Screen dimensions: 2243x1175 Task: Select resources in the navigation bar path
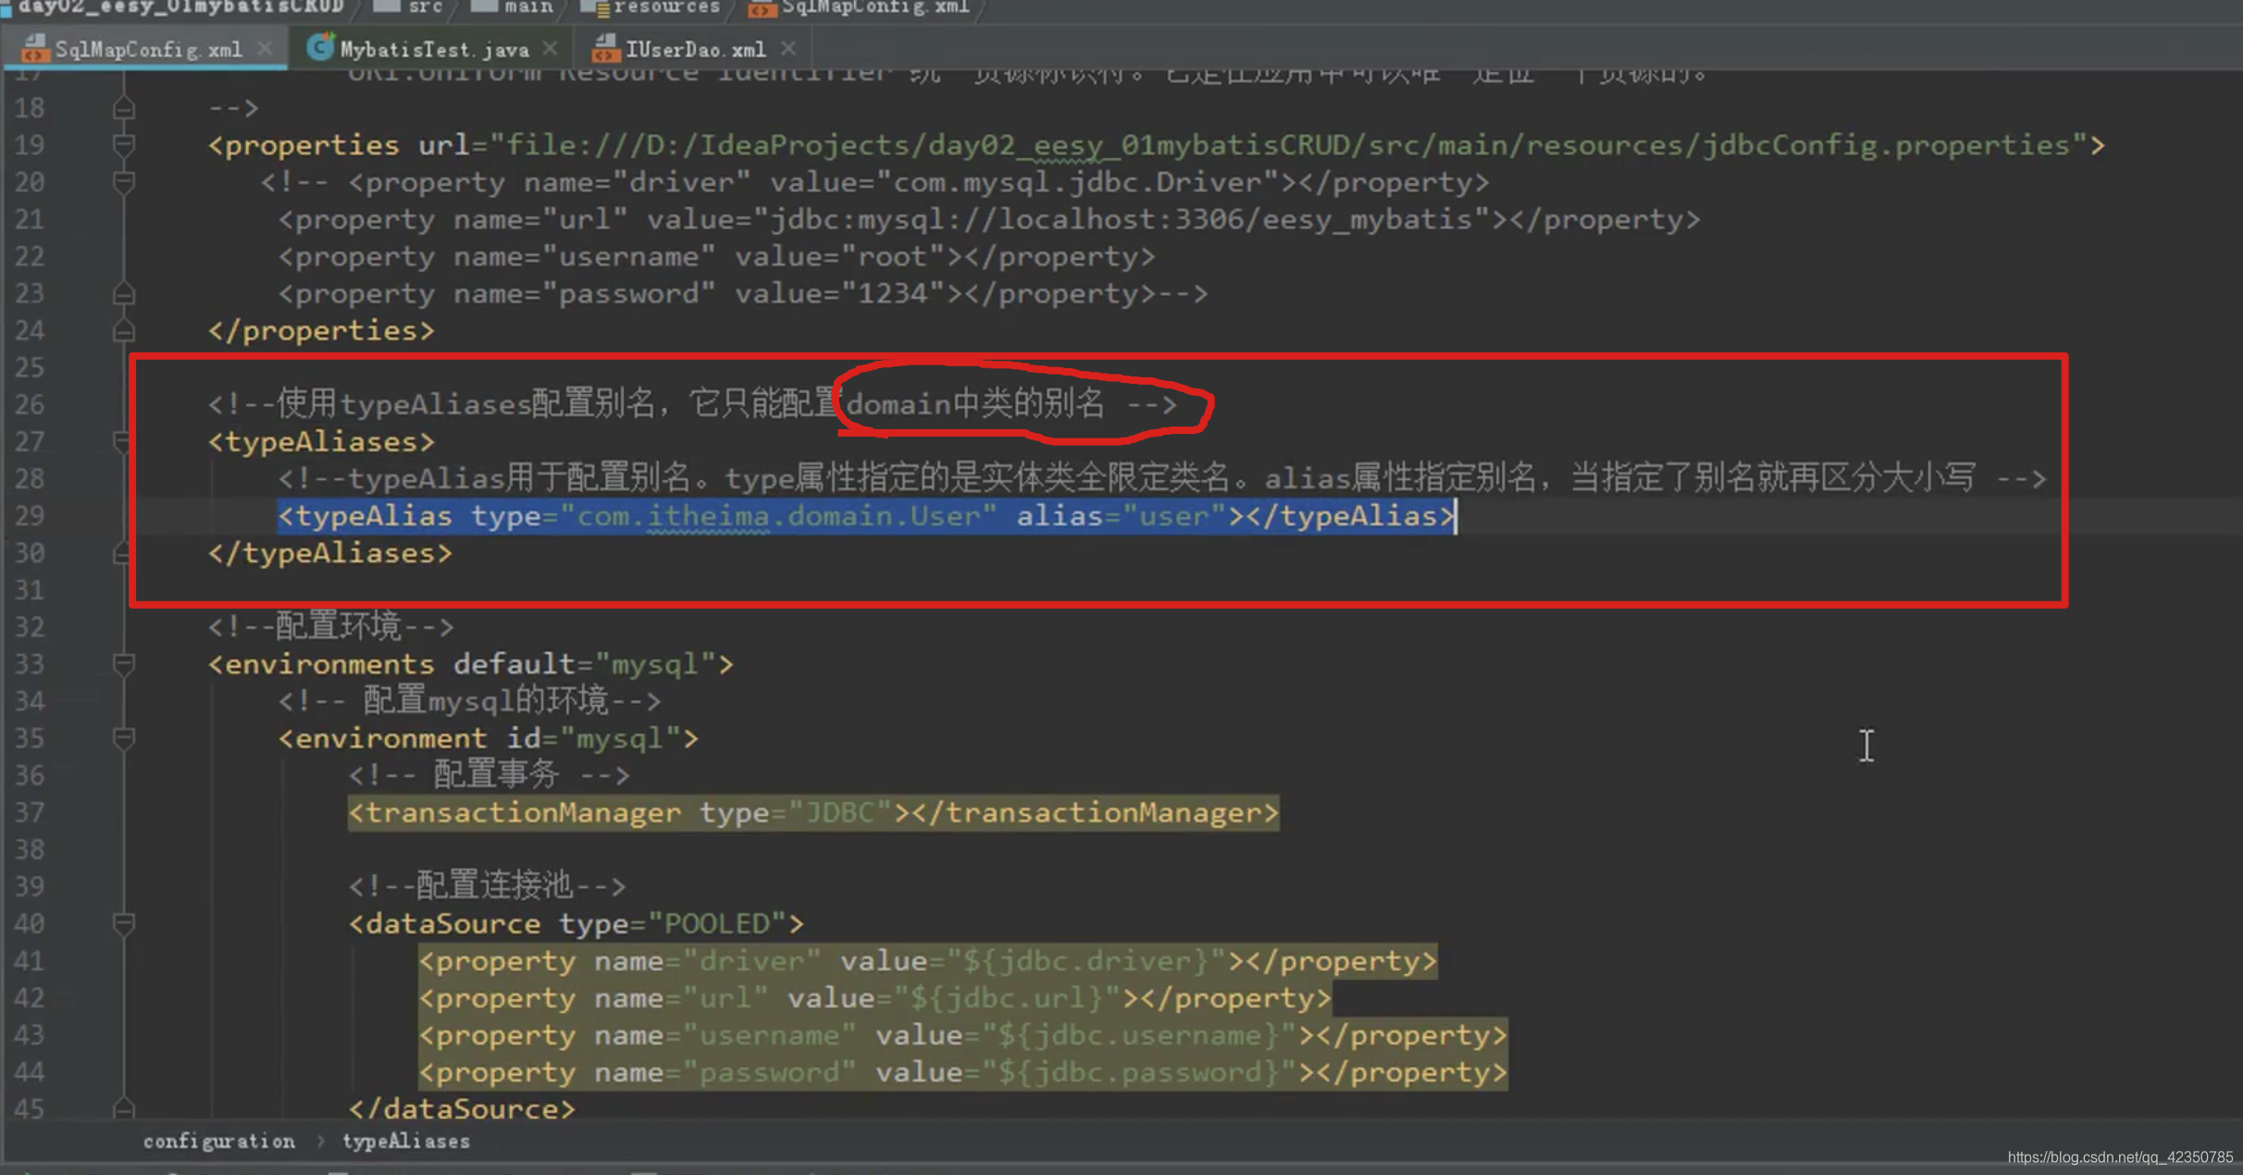click(666, 6)
